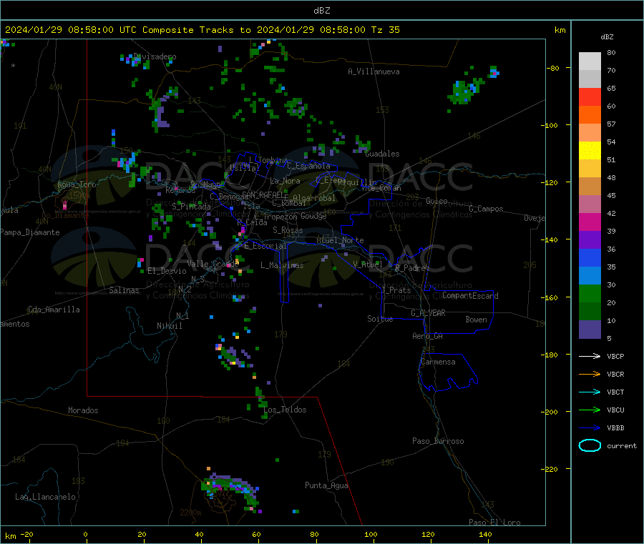Viewport: 644px width, 544px height.
Task: Click the 'V_Atuel' map label
Action: click(x=368, y=264)
